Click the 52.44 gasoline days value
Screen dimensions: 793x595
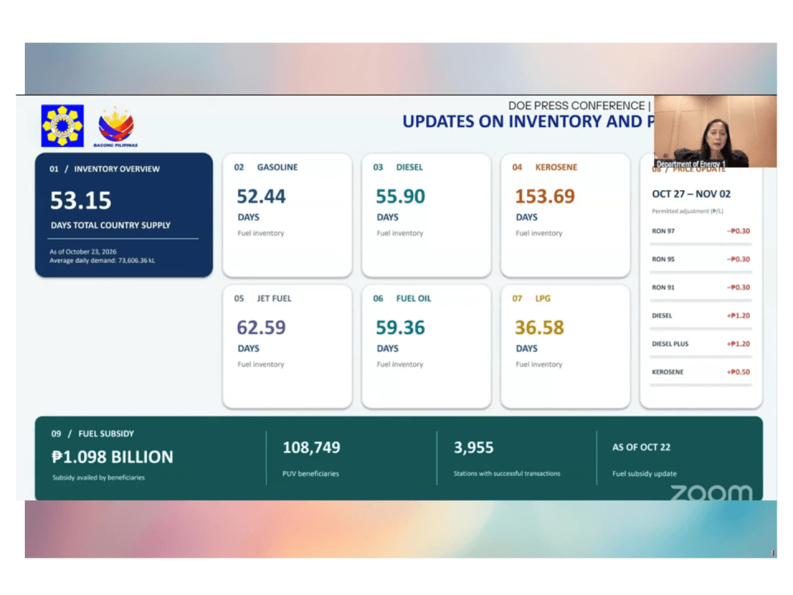(261, 197)
